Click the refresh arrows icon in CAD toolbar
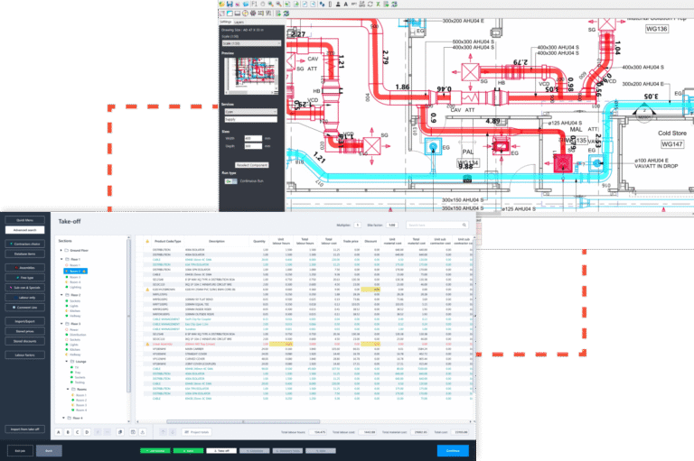 370,4
